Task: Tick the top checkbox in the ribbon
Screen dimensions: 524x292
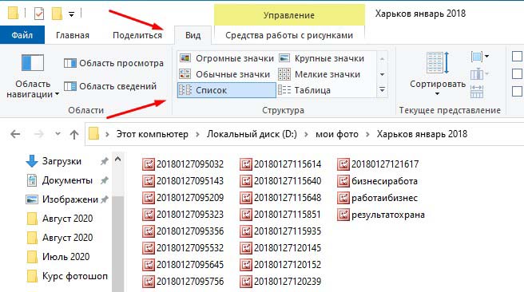Action: point(518,56)
